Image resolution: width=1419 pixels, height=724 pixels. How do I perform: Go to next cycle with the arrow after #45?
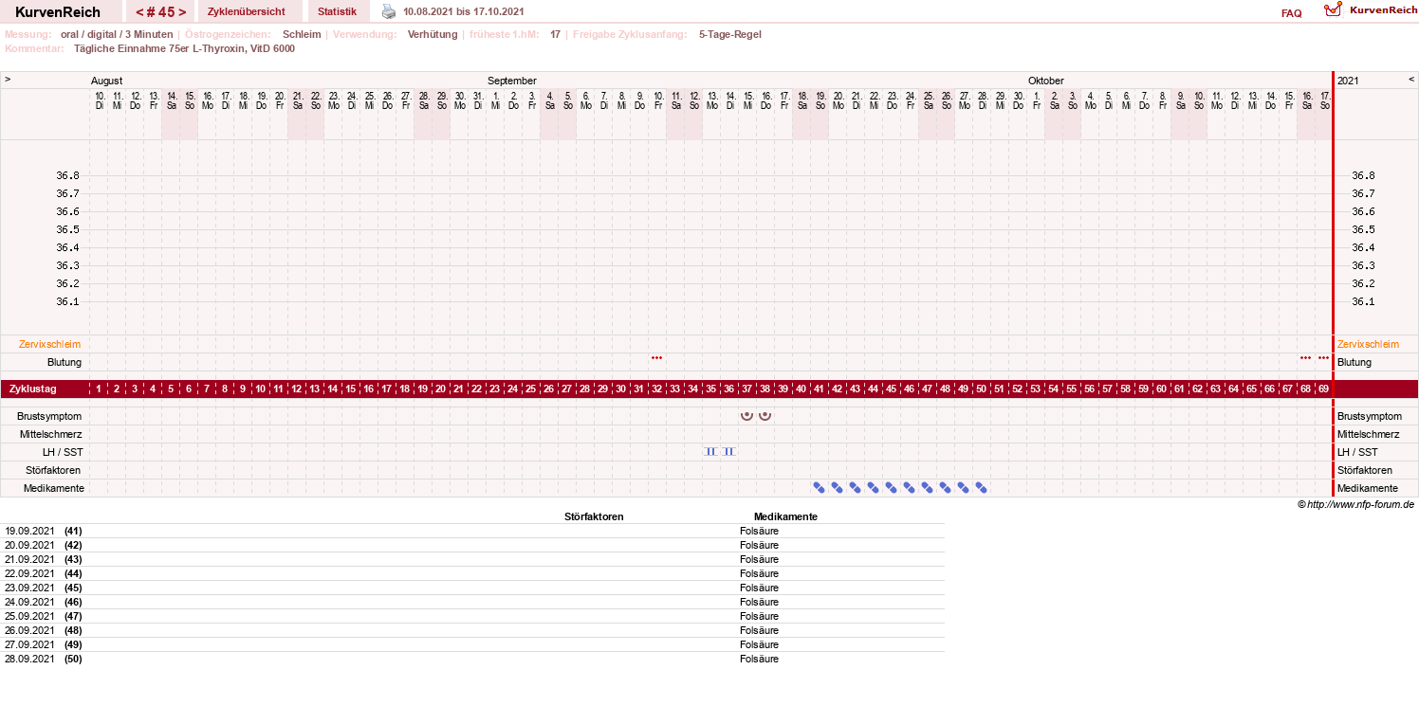pos(182,12)
